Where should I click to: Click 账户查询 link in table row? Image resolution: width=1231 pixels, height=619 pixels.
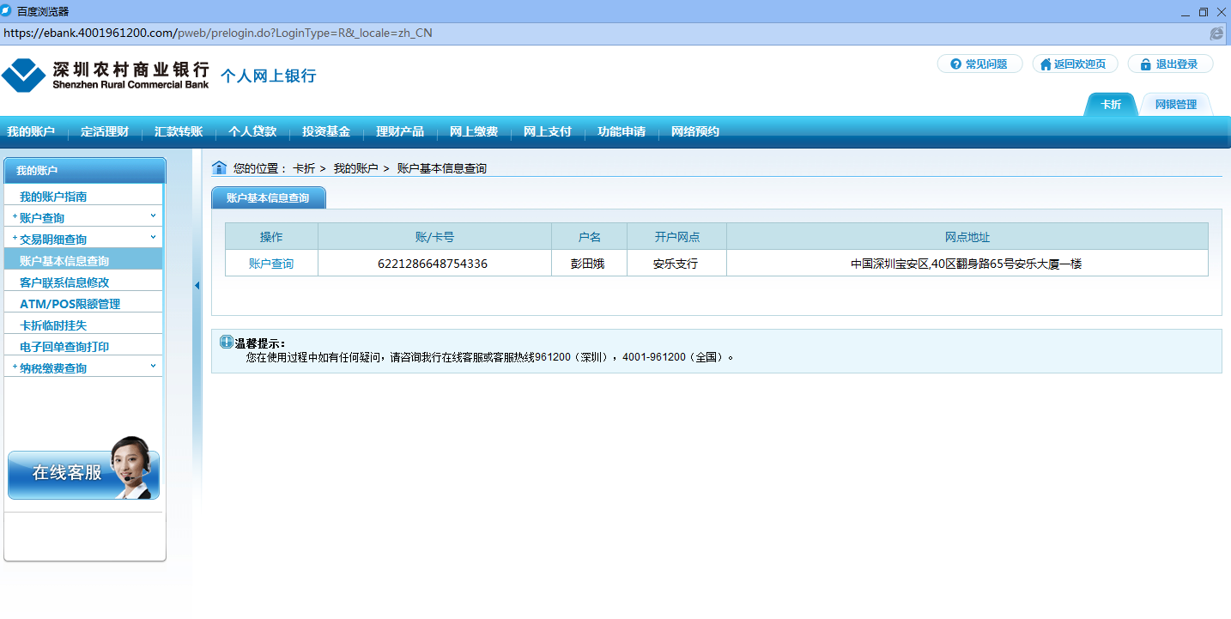[x=271, y=264]
